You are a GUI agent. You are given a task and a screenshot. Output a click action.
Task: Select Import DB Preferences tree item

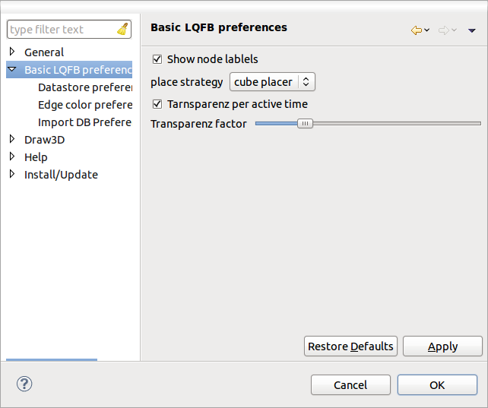[x=84, y=122]
